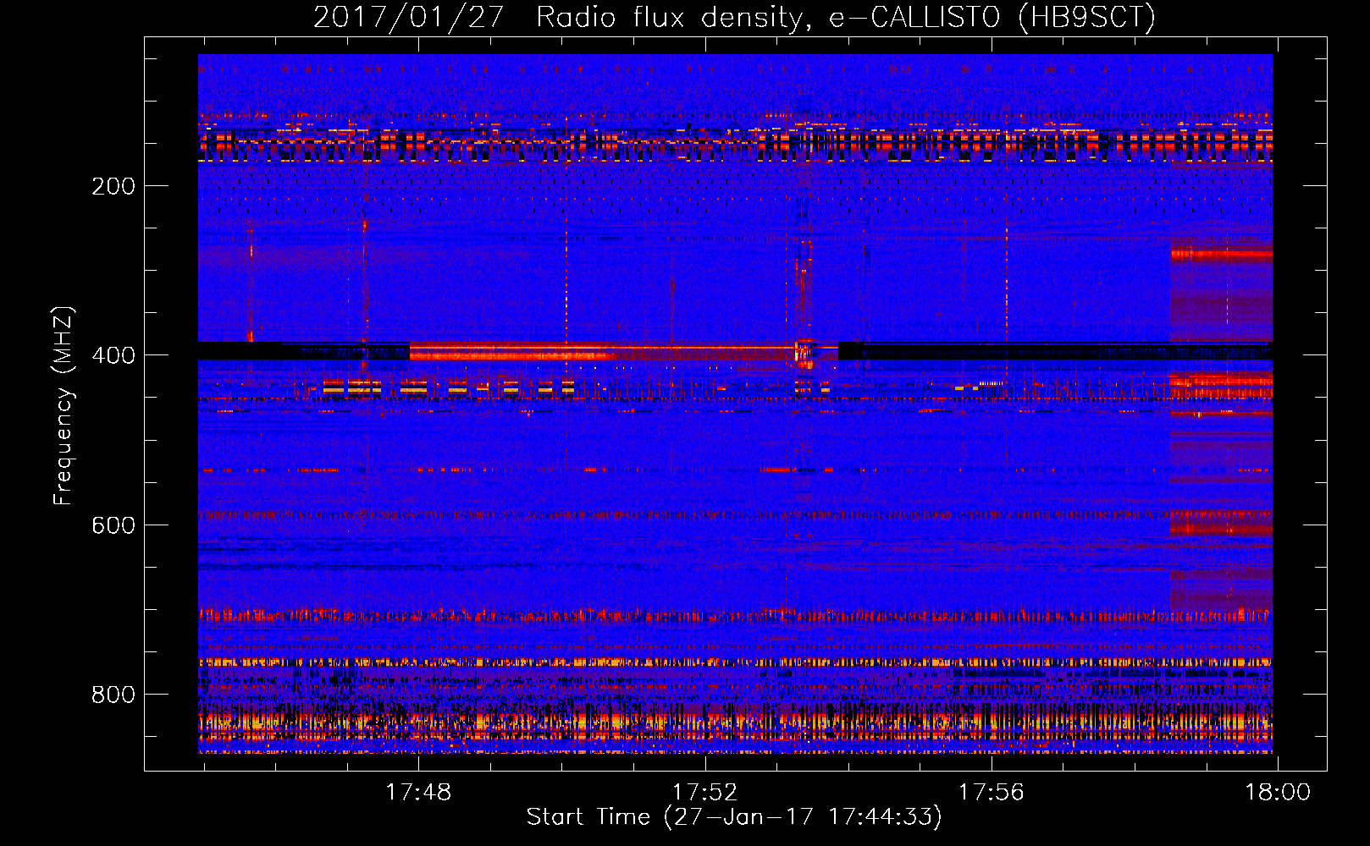The width and height of the screenshot is (1370, 846).
Task: Click the plot title with date 2017/01/27
Action: (734, 17)
